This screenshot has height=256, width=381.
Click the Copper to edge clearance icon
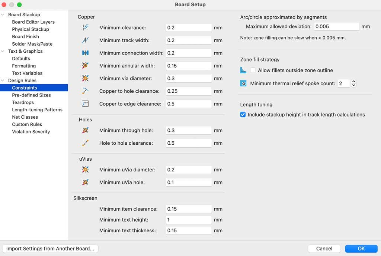coord(86,104)
